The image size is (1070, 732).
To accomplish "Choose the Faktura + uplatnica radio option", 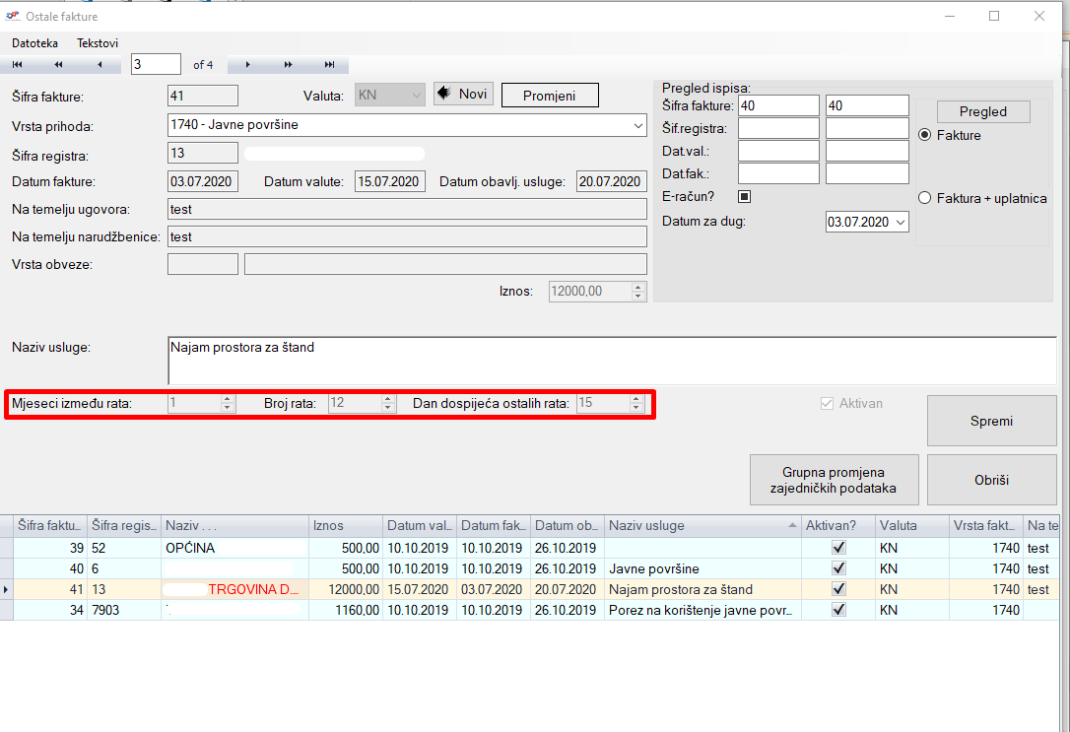I will [x=924, y=198].
